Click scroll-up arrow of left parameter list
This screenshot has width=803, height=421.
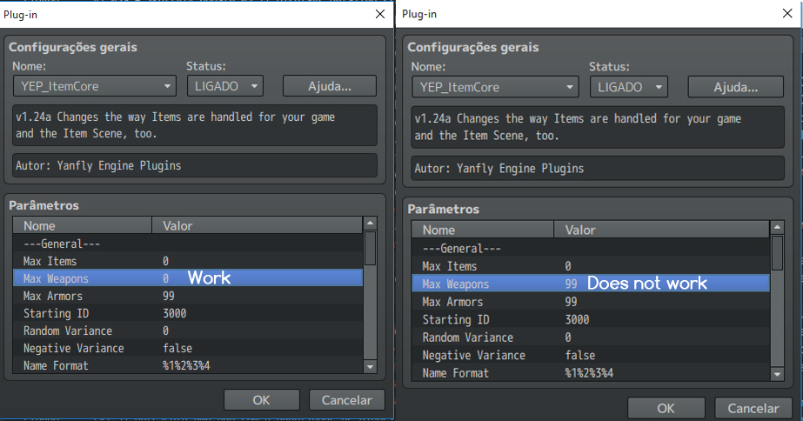click(370, 224)
